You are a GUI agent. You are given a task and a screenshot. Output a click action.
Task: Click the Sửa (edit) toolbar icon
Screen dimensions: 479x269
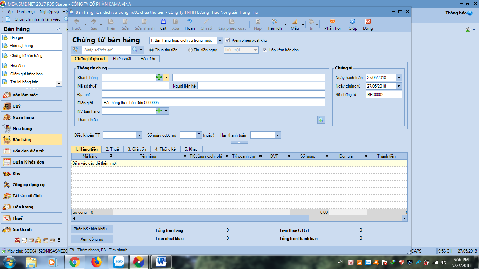[125, 22]
